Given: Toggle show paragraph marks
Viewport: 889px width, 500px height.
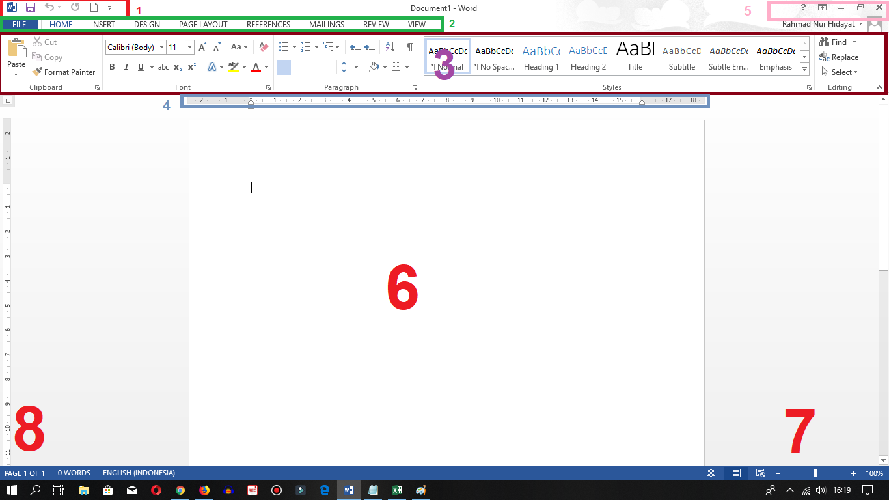Looking at the screenshot, I should pos(409,47).
